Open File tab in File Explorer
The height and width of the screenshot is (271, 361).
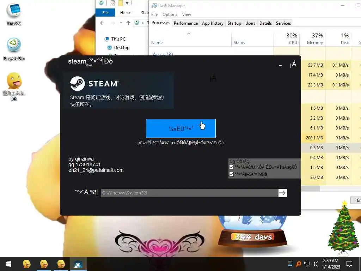click(x=105, y=13)
